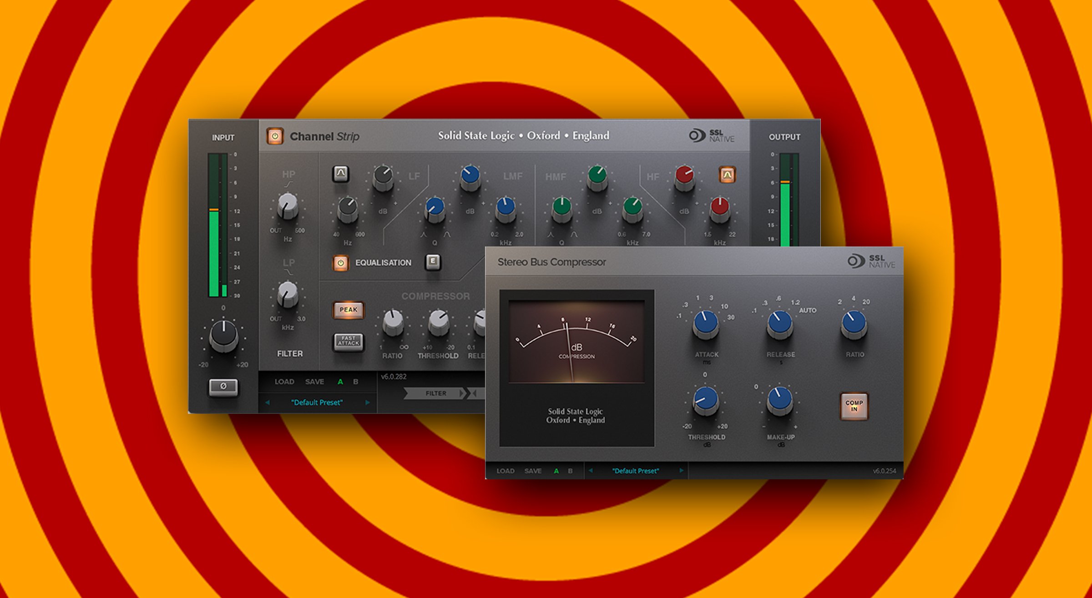Click the LF frequency Hz knob
Image resolution: width=1092 pixels, height=598 pixels.
pyautogui.click(x=348, y=209)
